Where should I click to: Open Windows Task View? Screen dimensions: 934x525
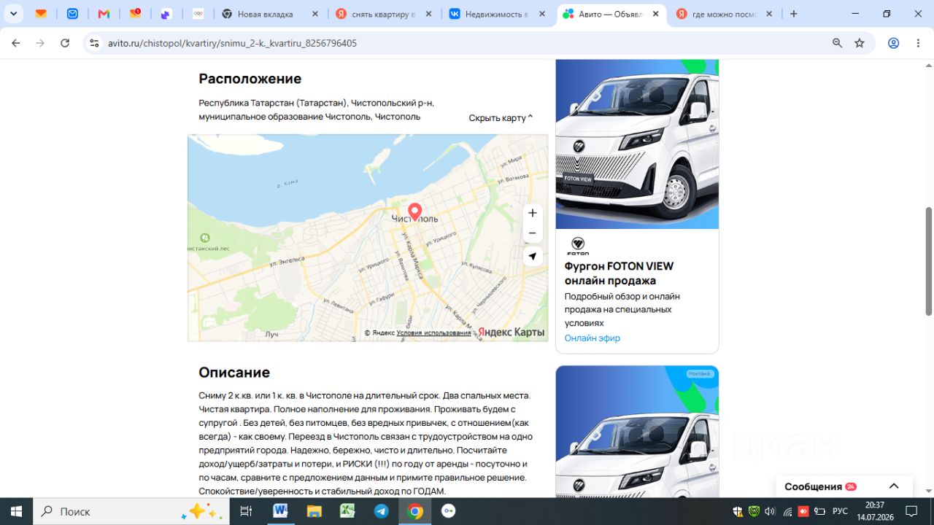point(246,511)
